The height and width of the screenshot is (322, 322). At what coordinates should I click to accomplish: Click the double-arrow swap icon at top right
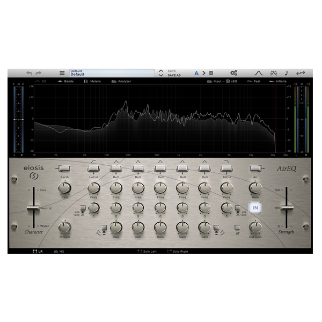click(x=301, y=73)
